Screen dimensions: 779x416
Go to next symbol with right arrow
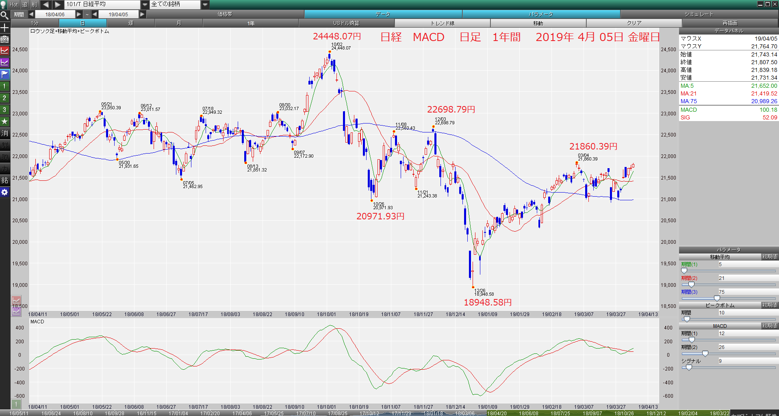[x=58, y=4]
